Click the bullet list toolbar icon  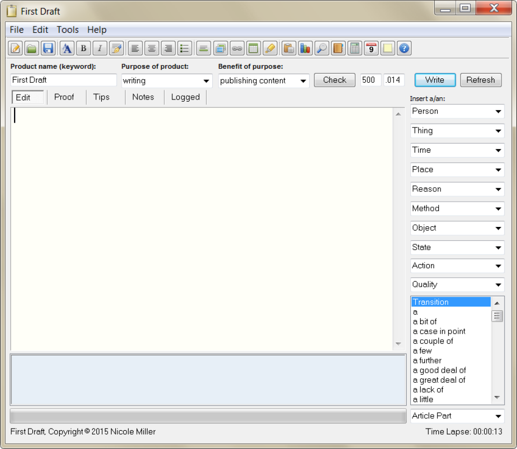point(185,48)
